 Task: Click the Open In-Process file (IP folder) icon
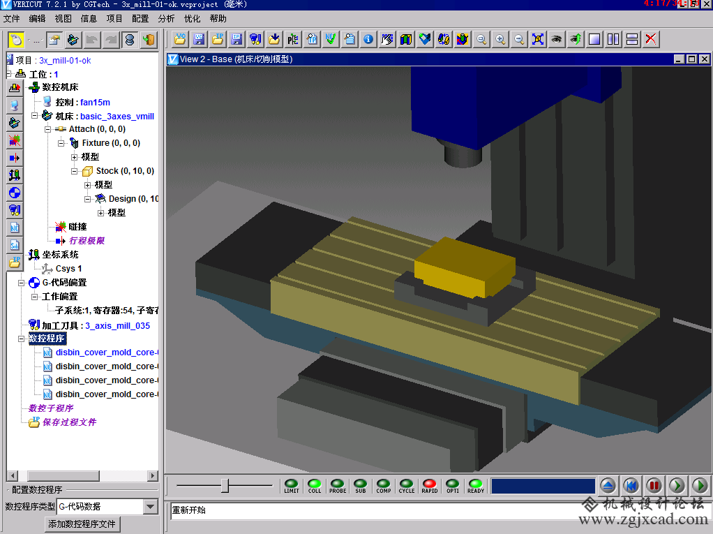[x=218, y=39]
